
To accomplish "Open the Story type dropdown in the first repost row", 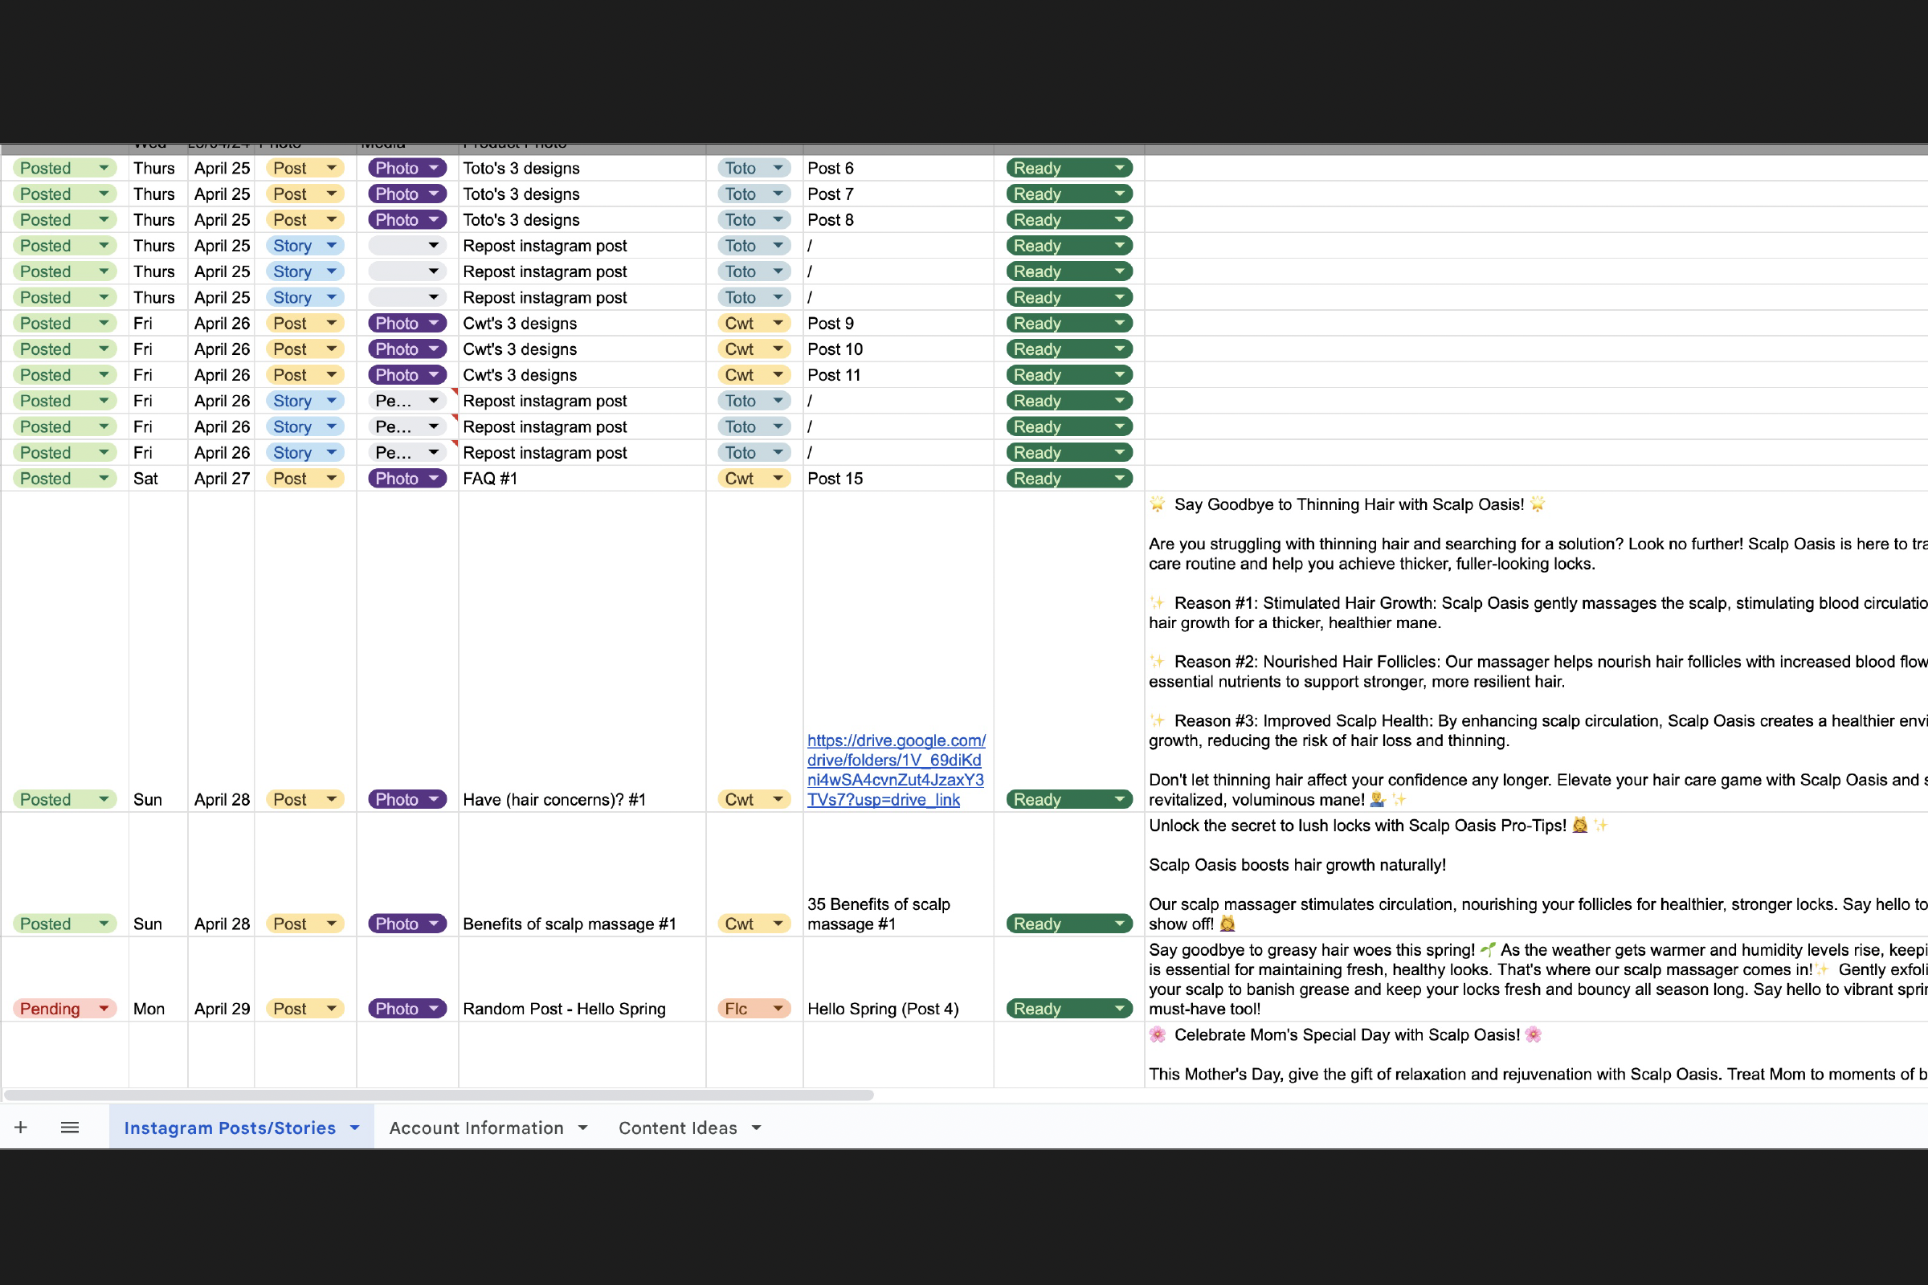I will point(331,246).
